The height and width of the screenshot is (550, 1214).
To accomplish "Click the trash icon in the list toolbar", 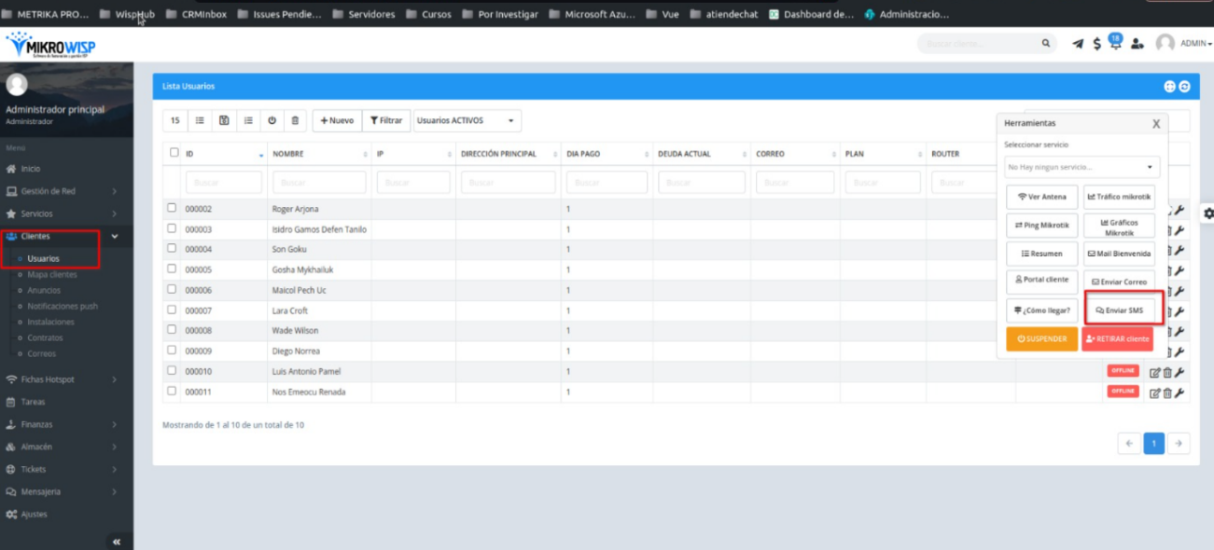I will (x=295, y=120).
